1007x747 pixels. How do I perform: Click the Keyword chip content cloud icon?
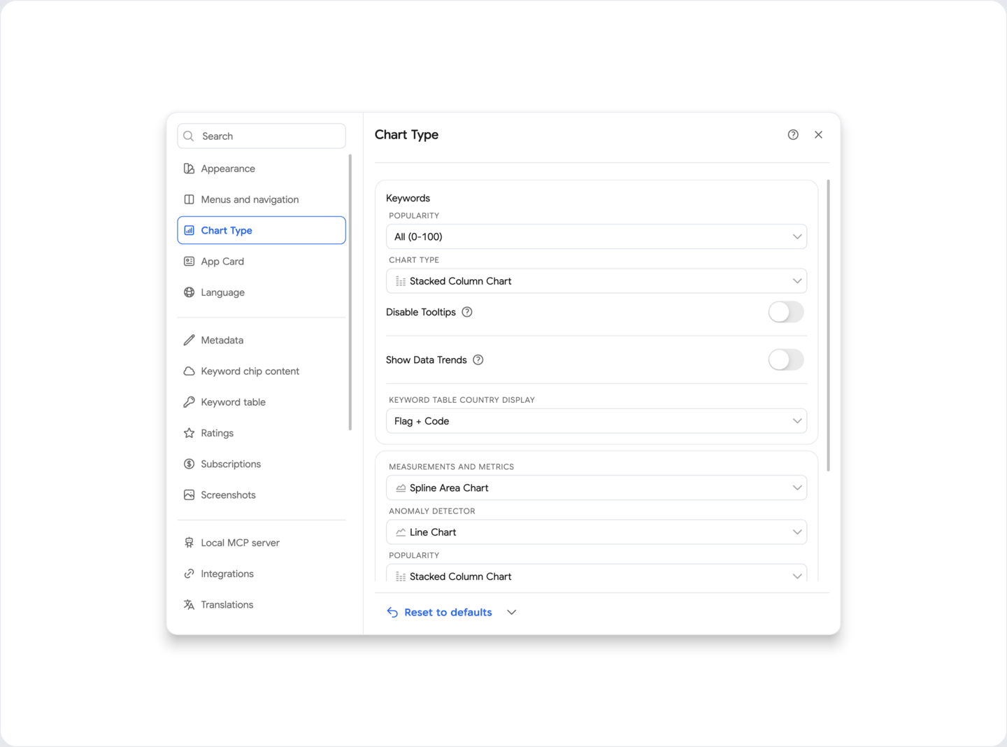[189, 371]
